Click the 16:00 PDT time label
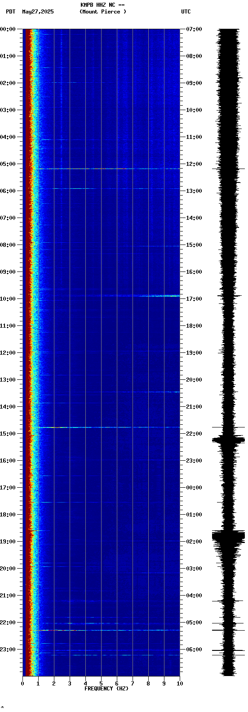 [8, 461]
